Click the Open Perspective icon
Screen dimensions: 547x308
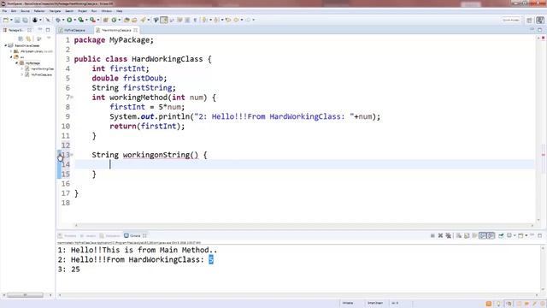(x=530, y=21)
